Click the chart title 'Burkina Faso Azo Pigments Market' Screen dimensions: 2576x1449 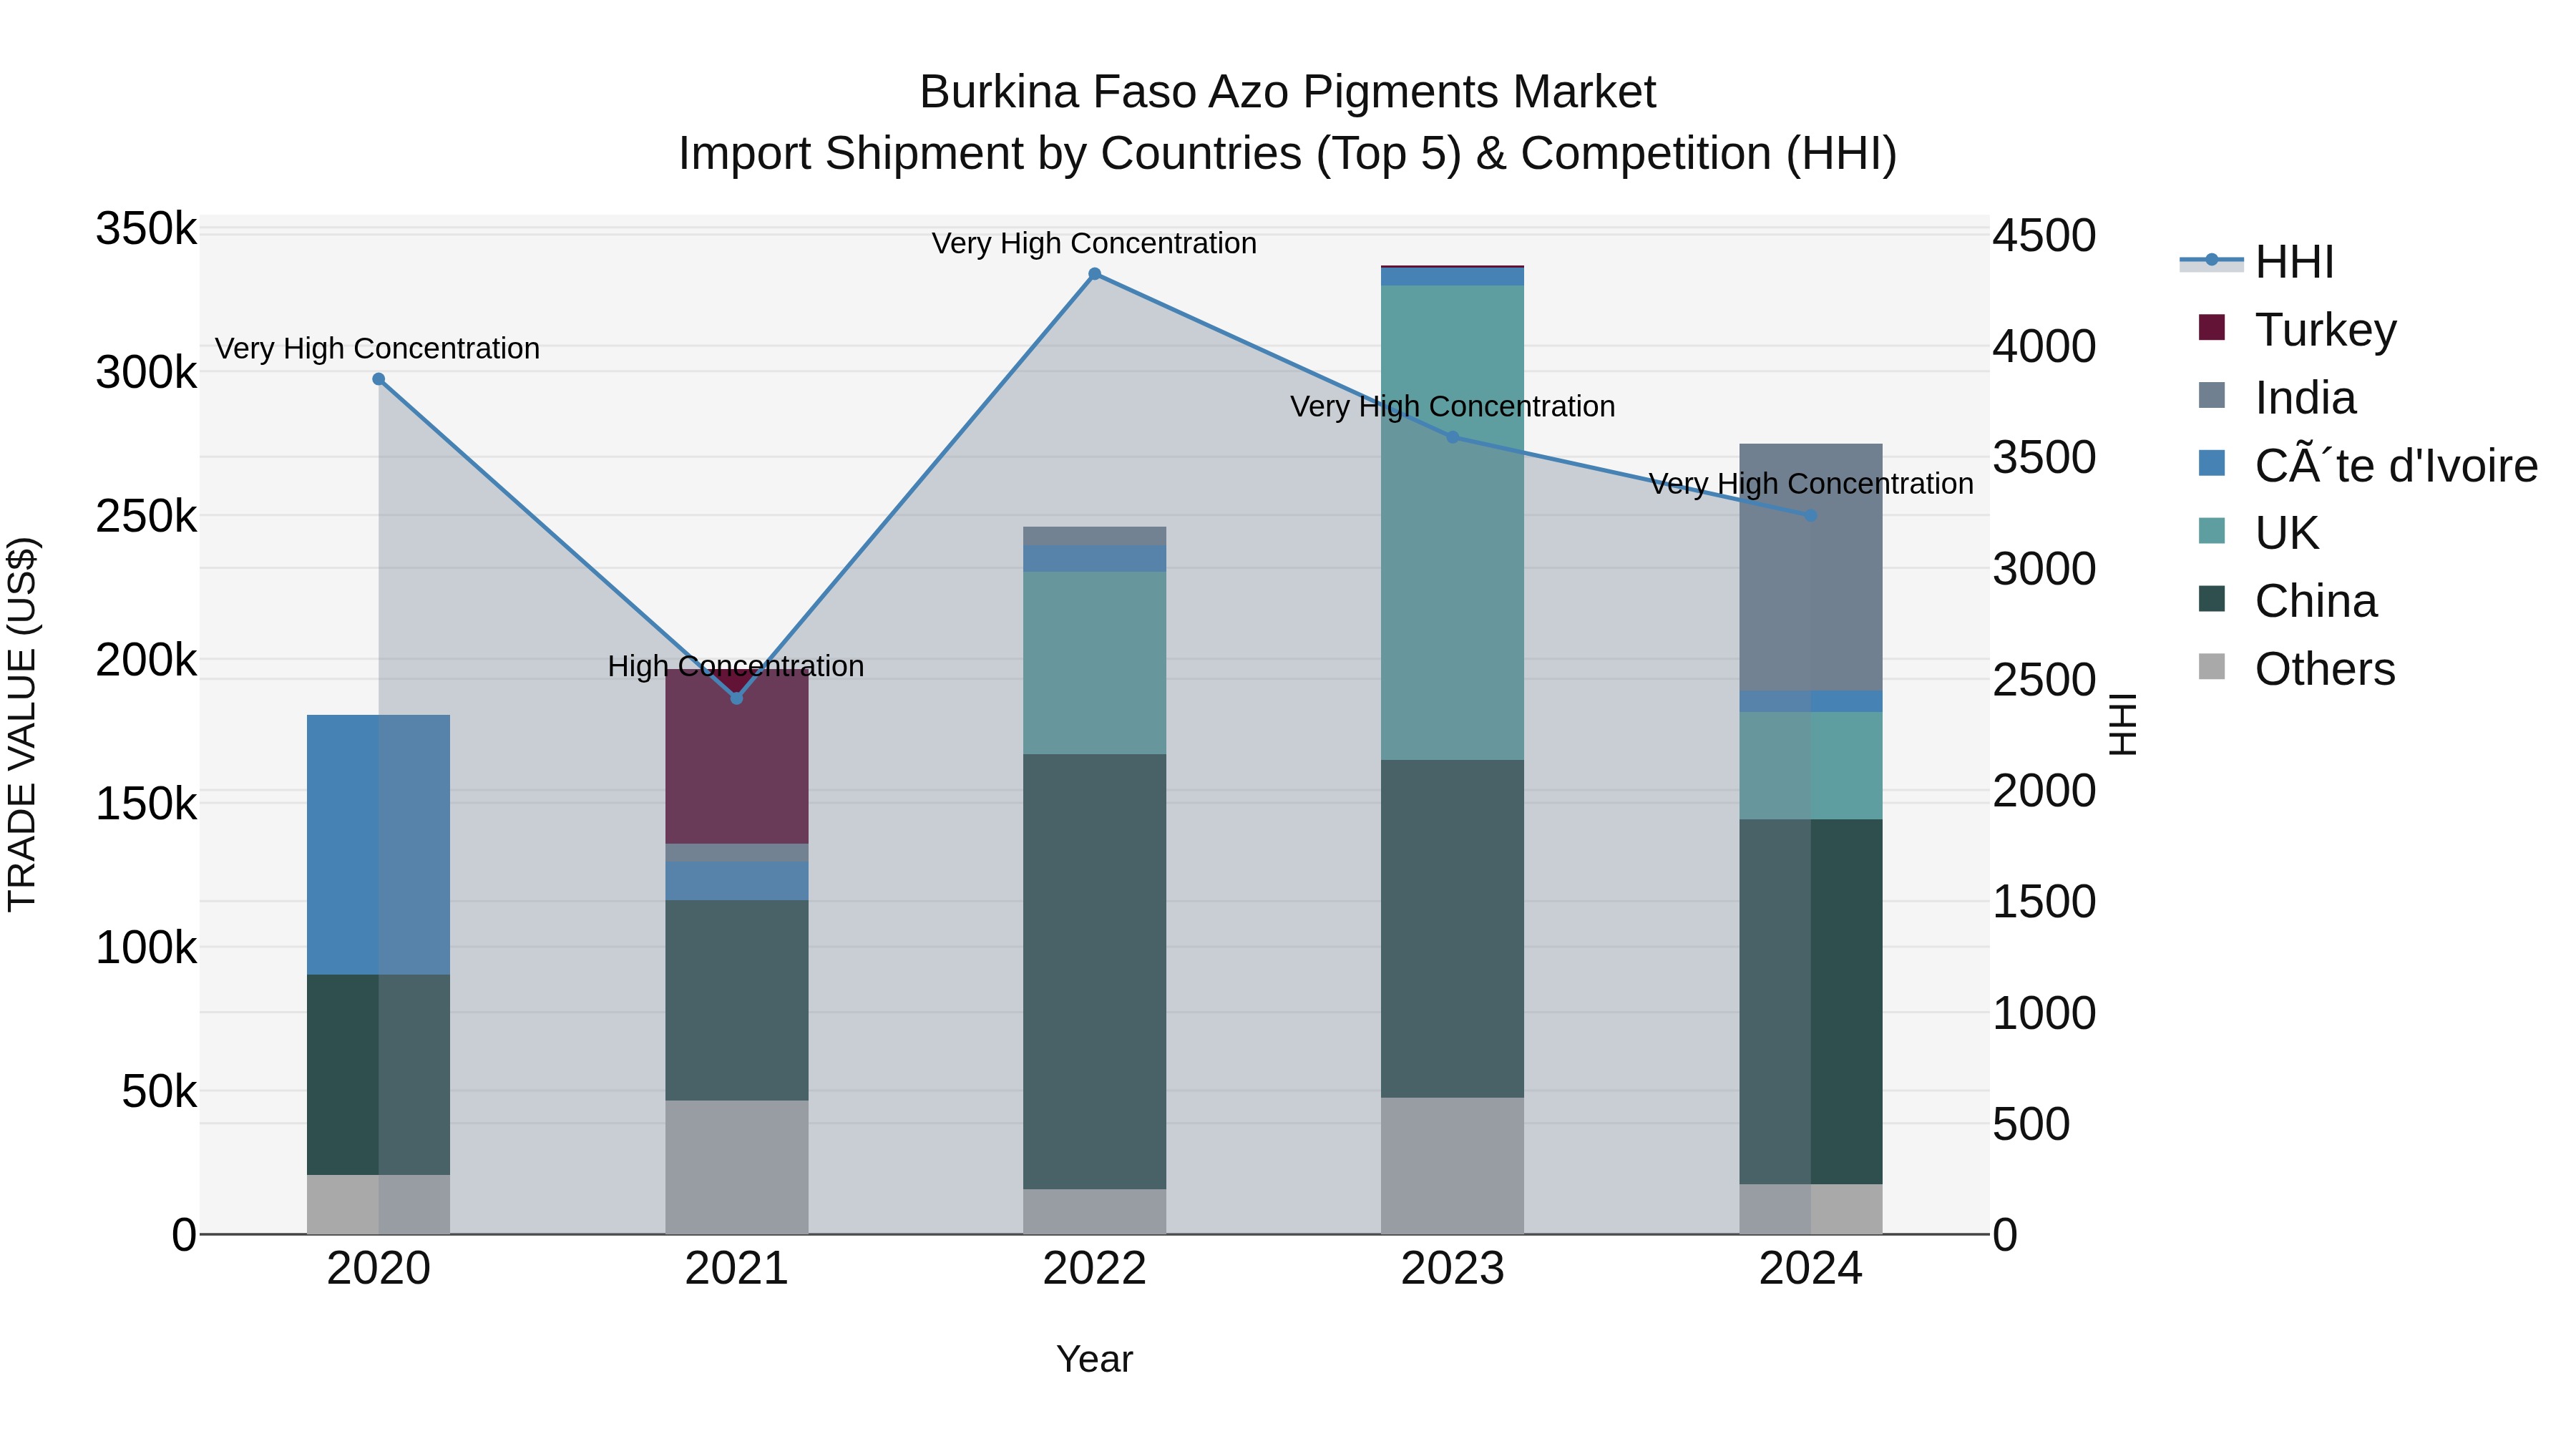(x=1288, y=92)
